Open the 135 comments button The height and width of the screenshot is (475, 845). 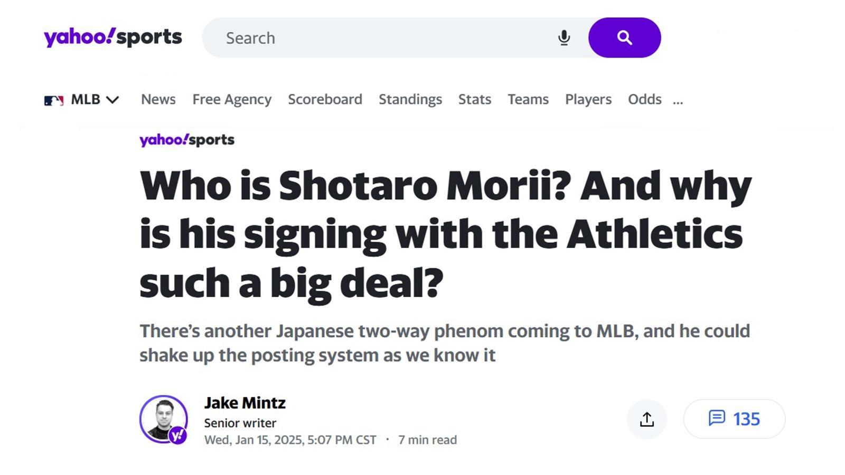tap(734, 419)
